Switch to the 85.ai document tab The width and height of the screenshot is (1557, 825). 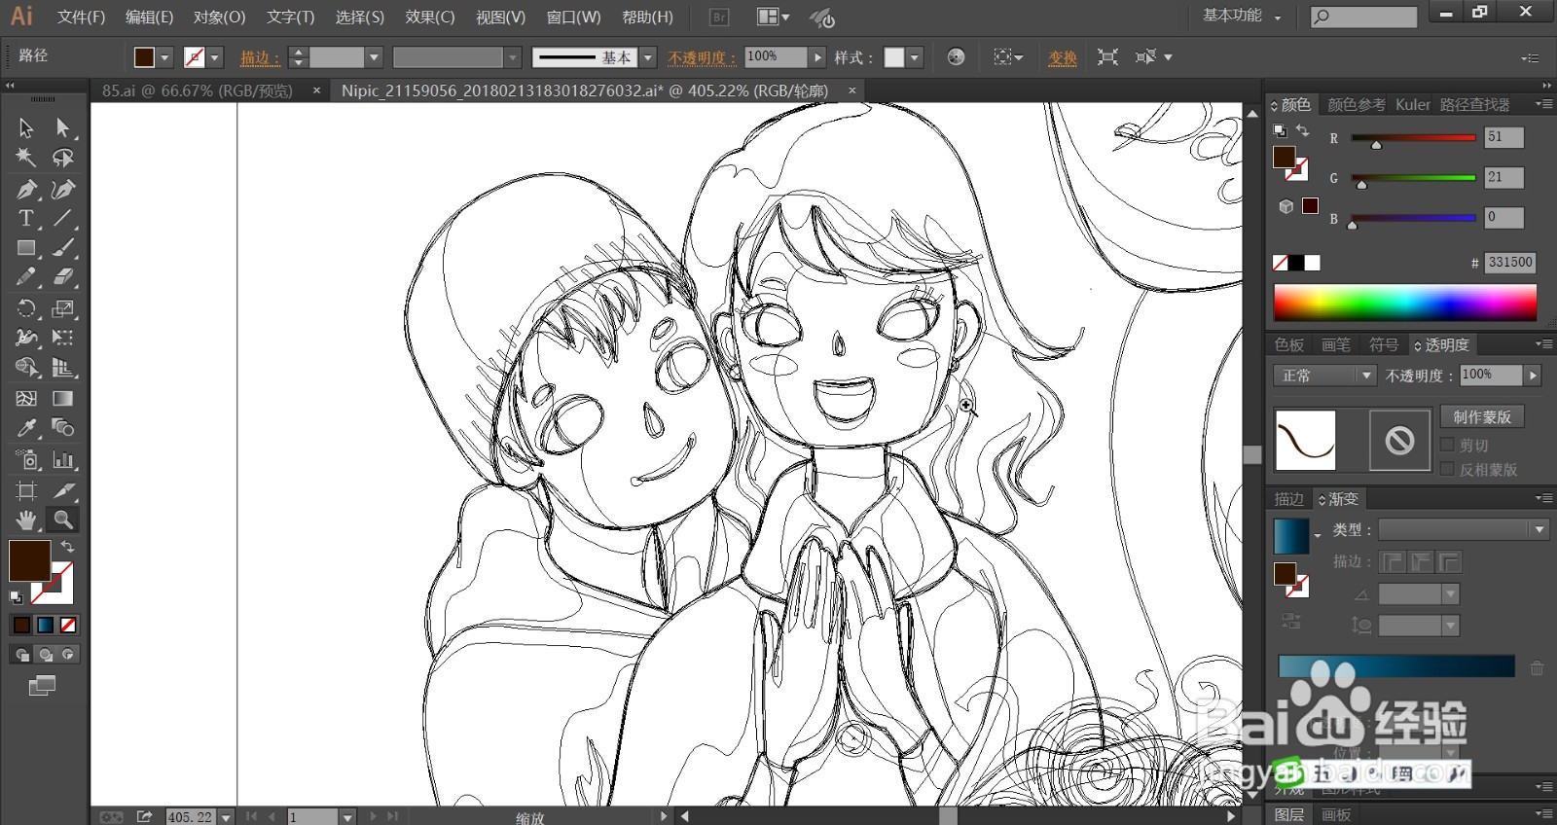198,90
